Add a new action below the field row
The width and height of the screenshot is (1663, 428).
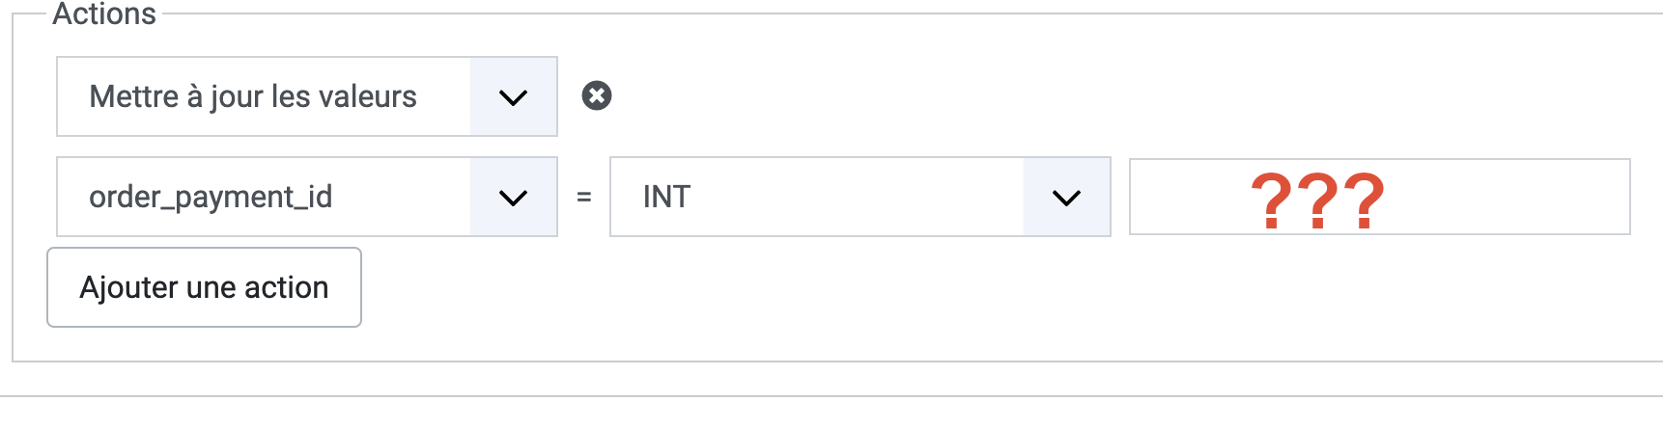pyautogui.click(x=204, y=287)
